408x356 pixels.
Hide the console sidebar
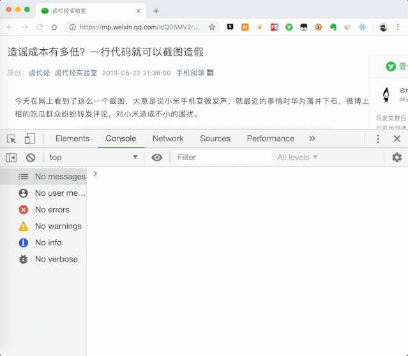coord(11,158)
